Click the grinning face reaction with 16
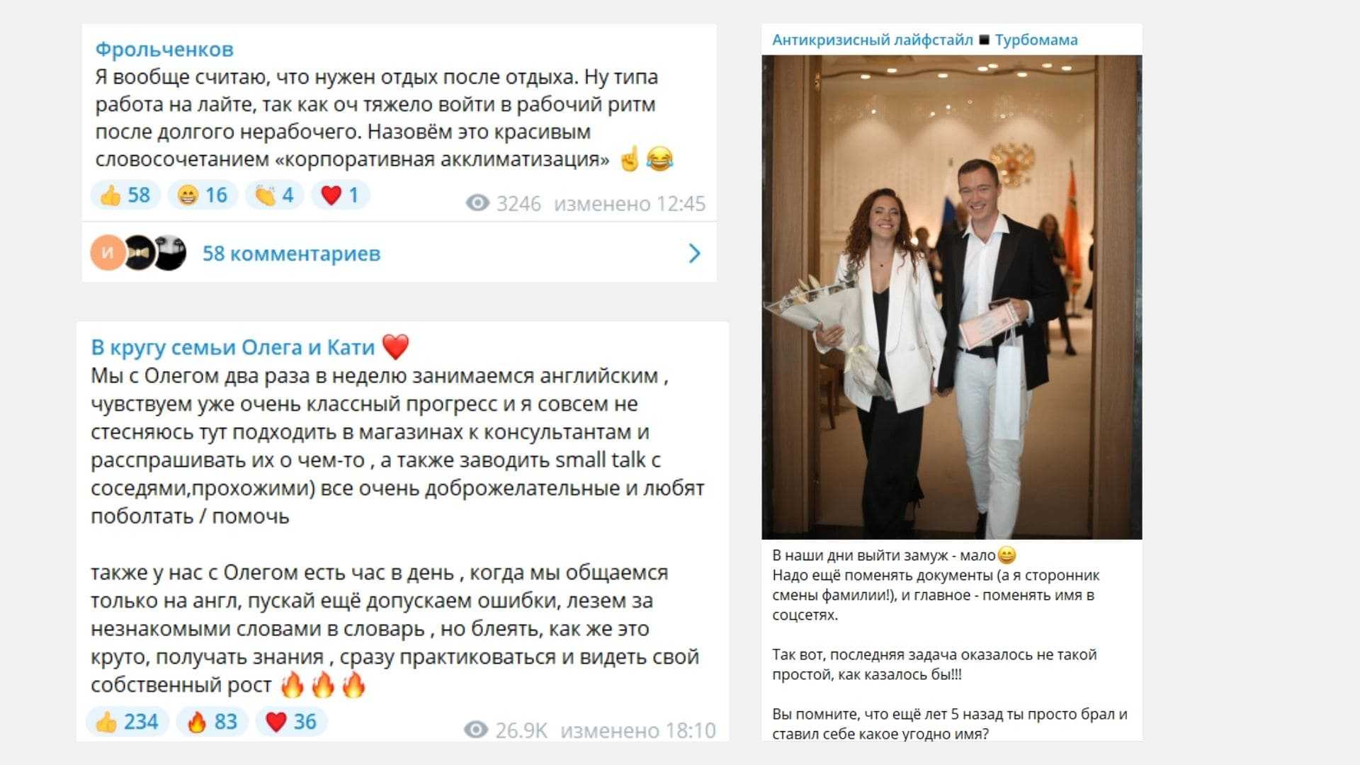 coord(203,195)
